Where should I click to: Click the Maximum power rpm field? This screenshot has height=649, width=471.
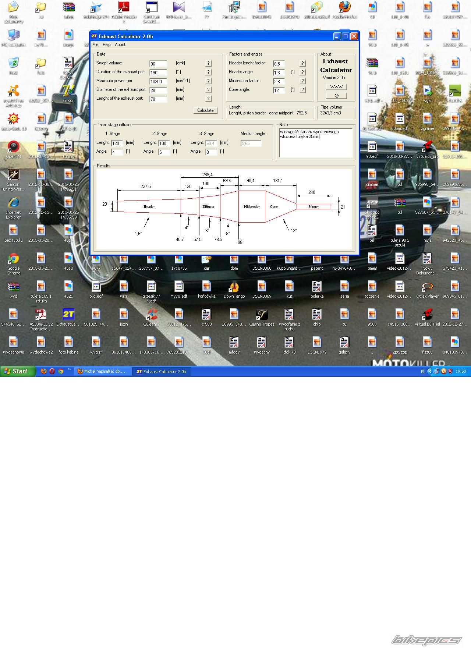pos(158,81)
